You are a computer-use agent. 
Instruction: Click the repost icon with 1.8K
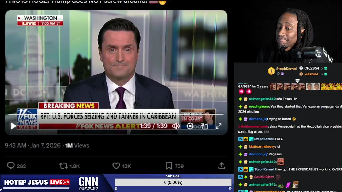coord(63,166)
